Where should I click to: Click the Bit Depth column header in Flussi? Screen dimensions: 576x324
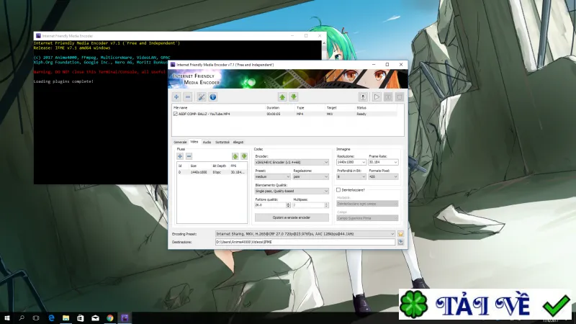pos(220,166)
